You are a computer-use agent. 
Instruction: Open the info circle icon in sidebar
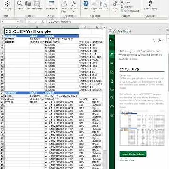(112, 107)
